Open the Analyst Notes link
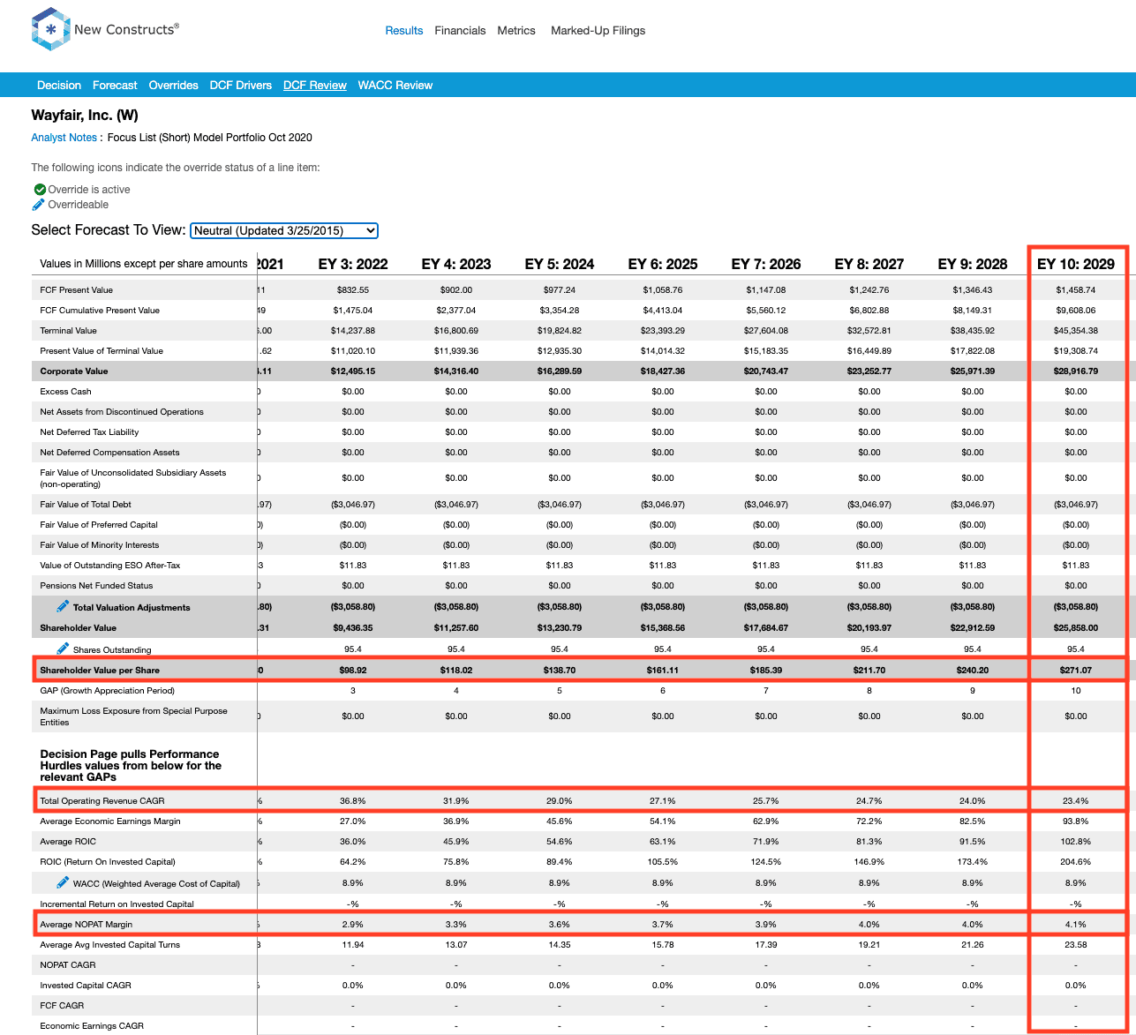The height and width of the screenshot is (1035, 1136). coord(64,138)
